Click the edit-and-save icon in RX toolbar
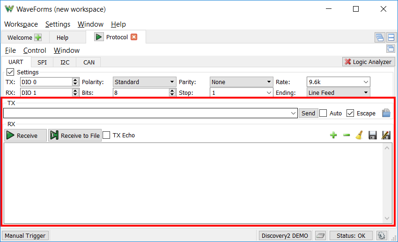Screen dimensions: 398x242 386,135
